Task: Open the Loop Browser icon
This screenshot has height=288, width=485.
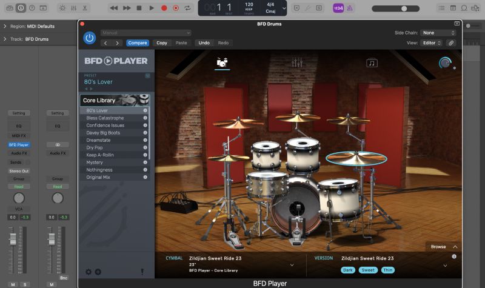Action: tap(464, 8)
